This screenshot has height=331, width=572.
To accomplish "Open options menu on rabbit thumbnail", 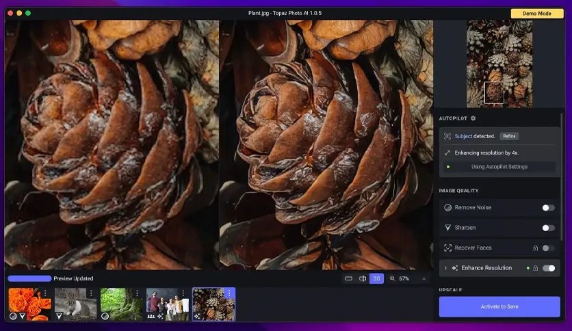I will (x=91, y=293).
